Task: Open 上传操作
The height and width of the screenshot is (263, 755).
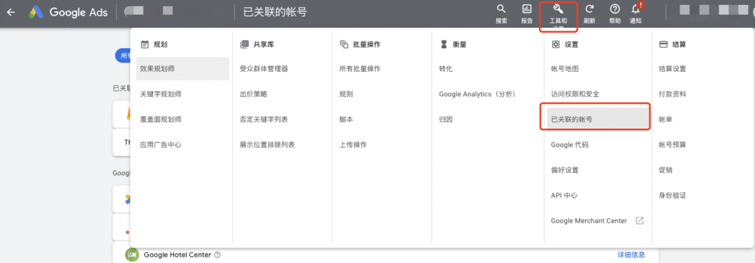Action: click(x=353, y=144)
